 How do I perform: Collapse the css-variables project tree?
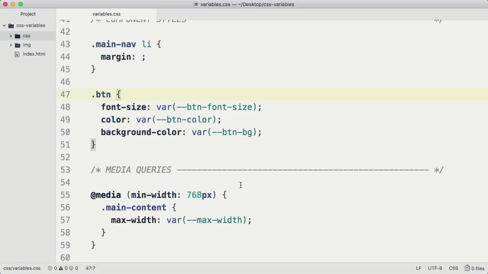coord(5,25)
